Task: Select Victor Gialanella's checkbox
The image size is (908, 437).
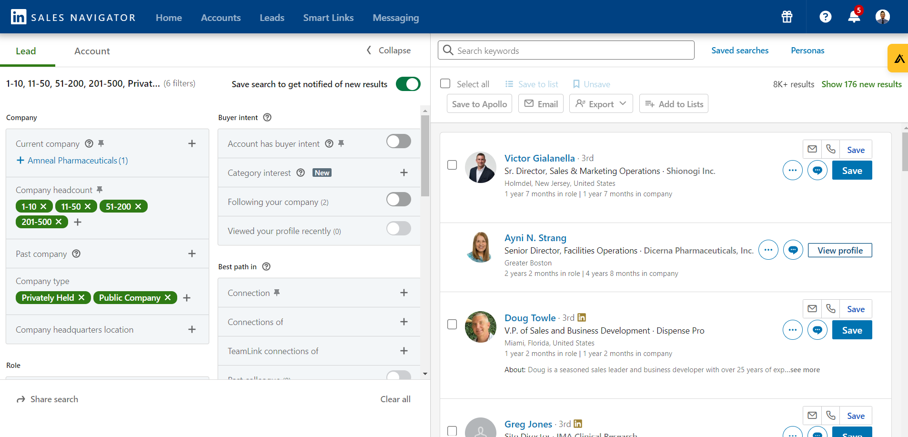Action: click(452, 165)
